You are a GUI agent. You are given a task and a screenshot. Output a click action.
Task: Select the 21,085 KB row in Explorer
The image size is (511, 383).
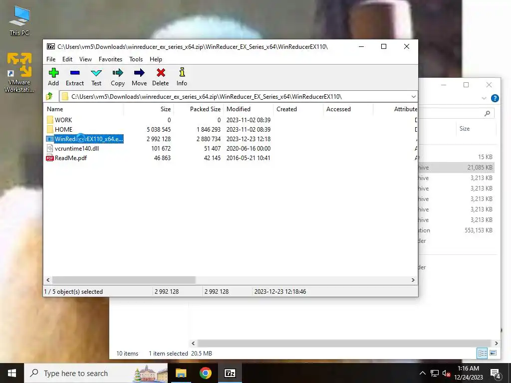(456, 168)
